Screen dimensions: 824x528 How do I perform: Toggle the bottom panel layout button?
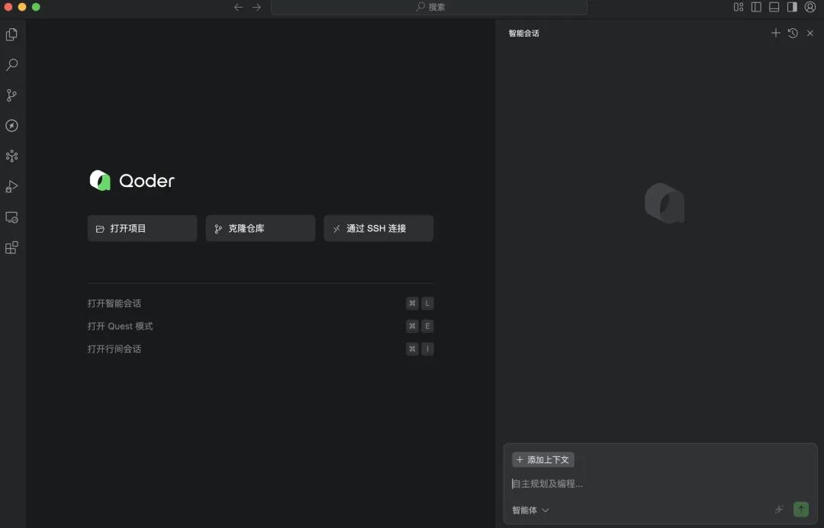click(774, 7)
